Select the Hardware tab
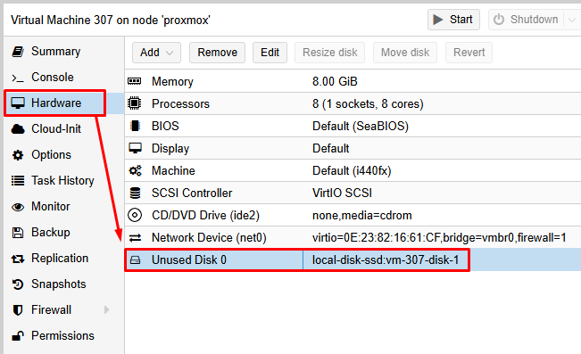The width and height of the screenshot is (581, 354). point(54,103)
